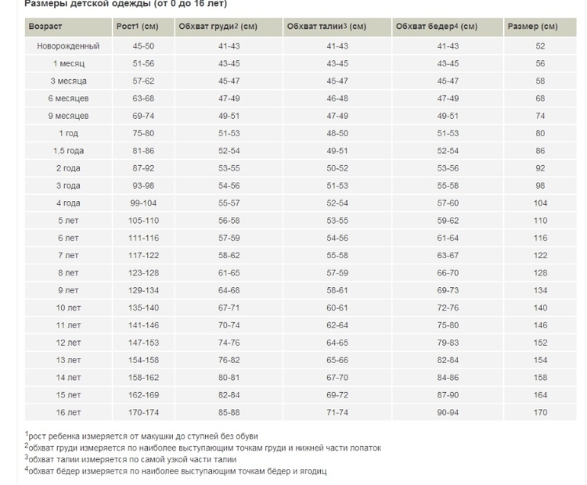This screenshot has width=587, height=485.
Task: Select the '10 лет' row label
Action: pos(68,308)
